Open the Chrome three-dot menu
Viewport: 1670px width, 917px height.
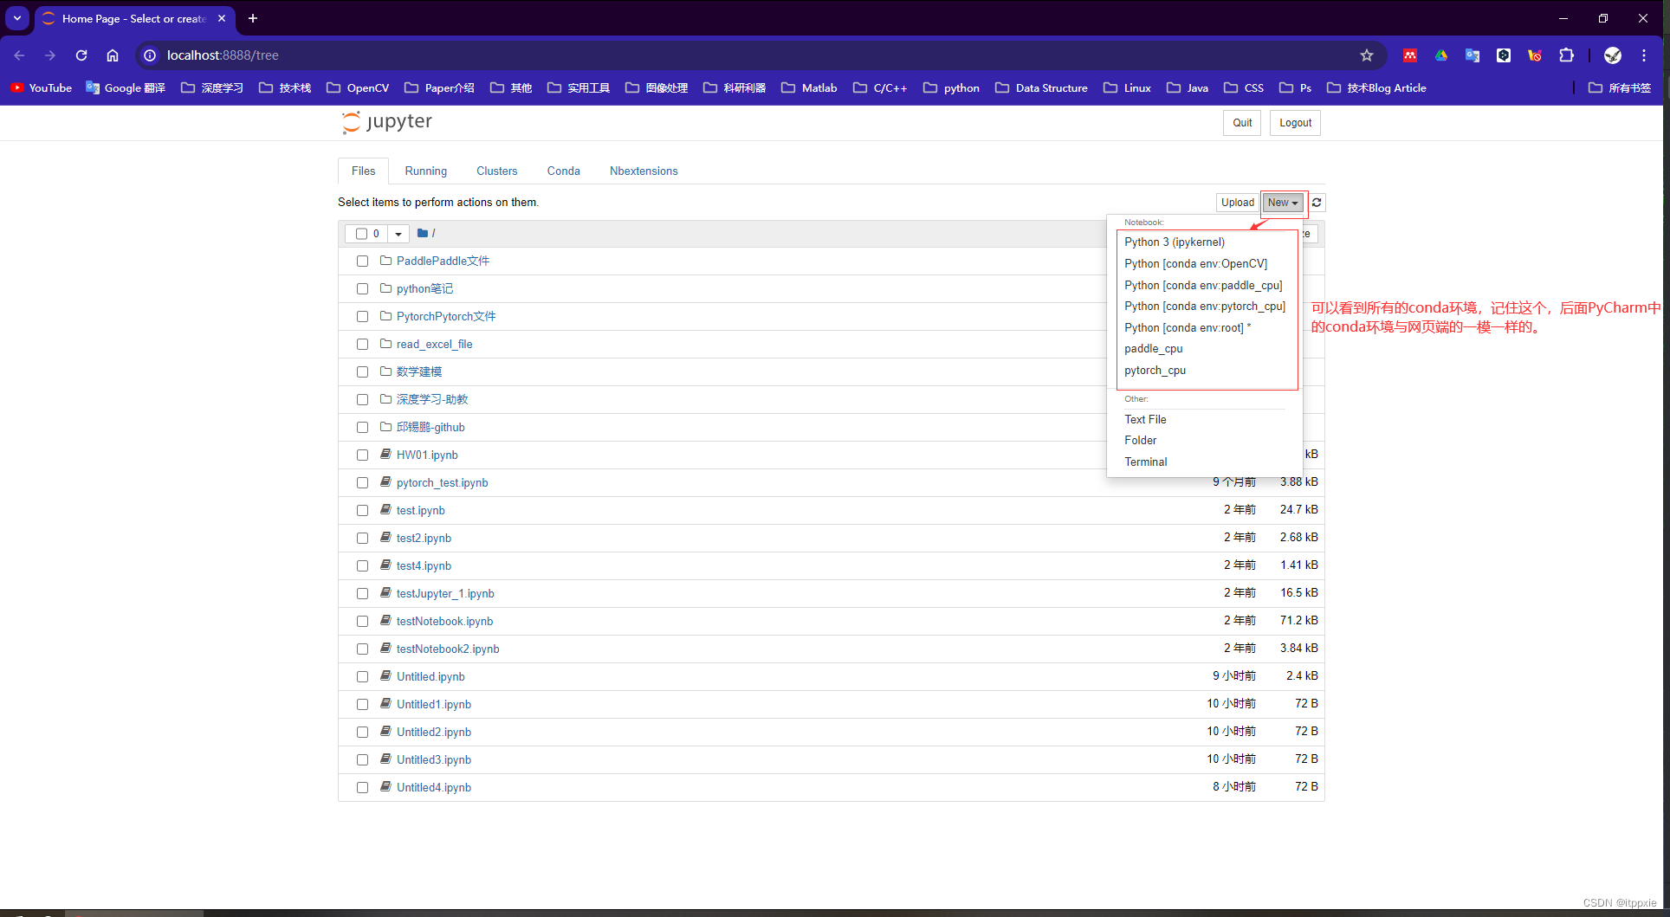click(1643, 55)
